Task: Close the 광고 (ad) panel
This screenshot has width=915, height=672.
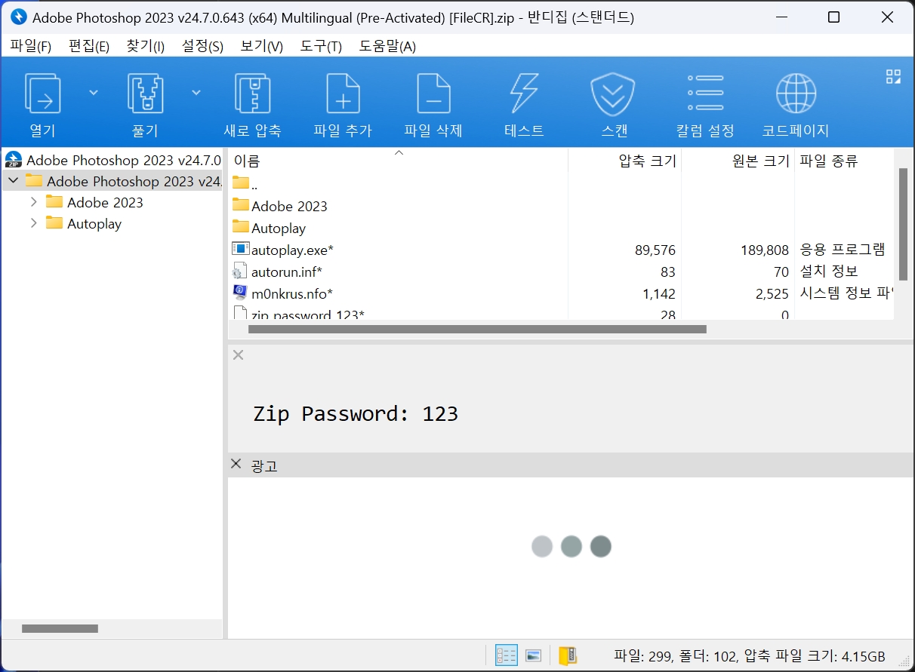Action: pos(236,465)
